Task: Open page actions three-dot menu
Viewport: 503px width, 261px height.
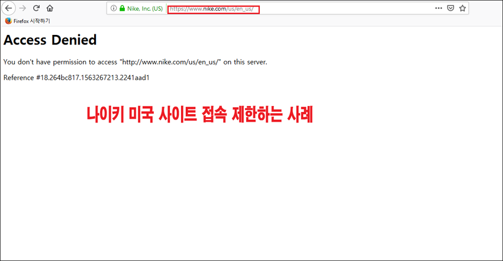Action: (x=438, y=8)
